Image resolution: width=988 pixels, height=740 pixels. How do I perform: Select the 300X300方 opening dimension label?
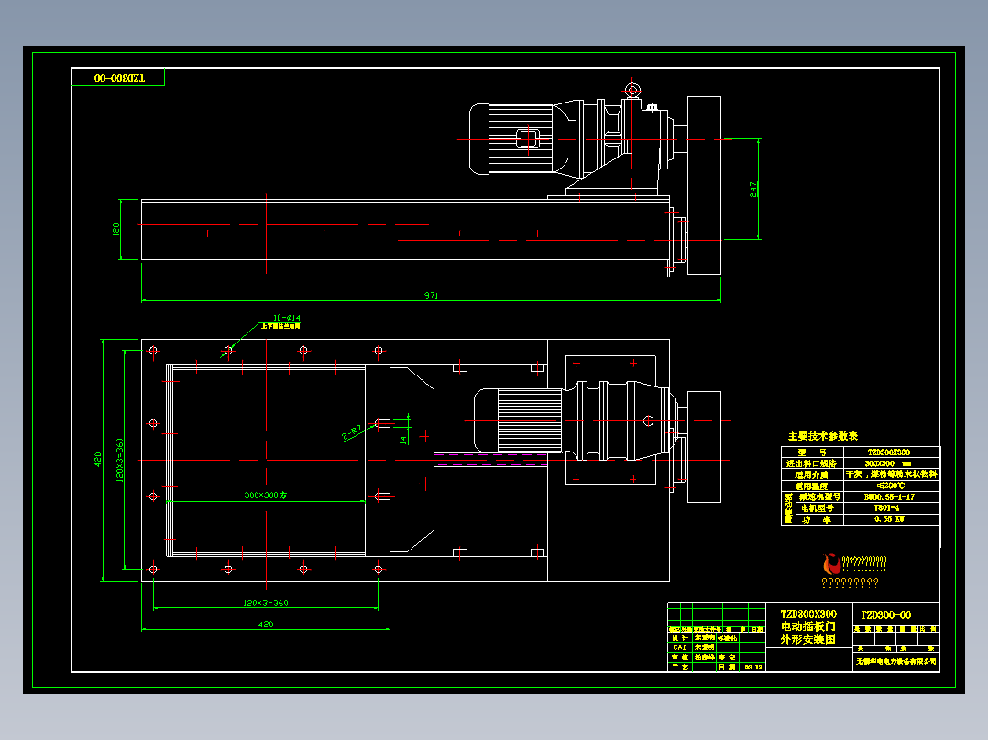[x=265, y=495]
